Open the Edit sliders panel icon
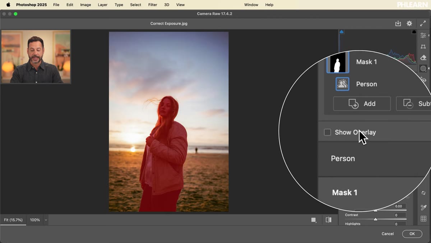Image resolution: width=431 pixels, height=243 pixels. click(x=423, y=35)
